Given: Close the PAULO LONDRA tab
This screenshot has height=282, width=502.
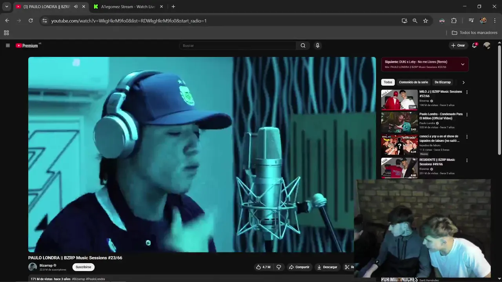Looking at the screenshot, I should 84,7.
